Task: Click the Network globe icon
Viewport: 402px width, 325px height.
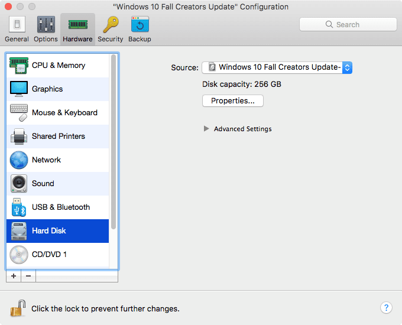Action: click(19, 160)
